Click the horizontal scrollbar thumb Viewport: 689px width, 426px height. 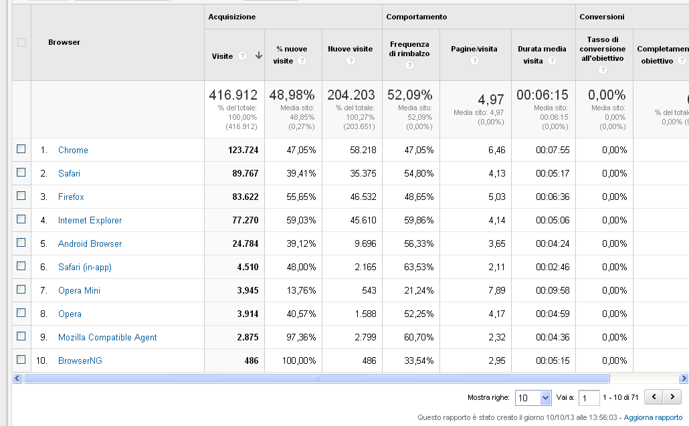[x=316, y=378]
